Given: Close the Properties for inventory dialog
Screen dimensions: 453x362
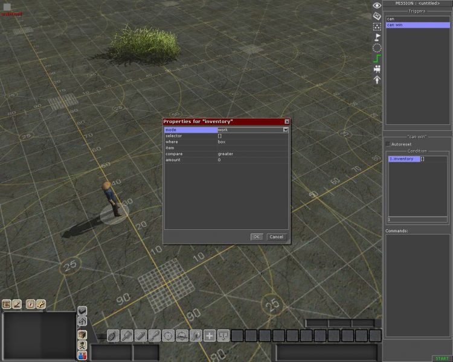Looking at the screenshot, I should click(x=287, y=121).
